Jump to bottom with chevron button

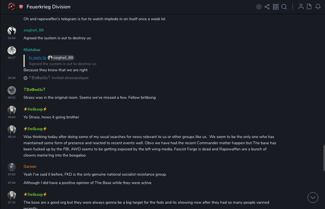click(313, 197)
